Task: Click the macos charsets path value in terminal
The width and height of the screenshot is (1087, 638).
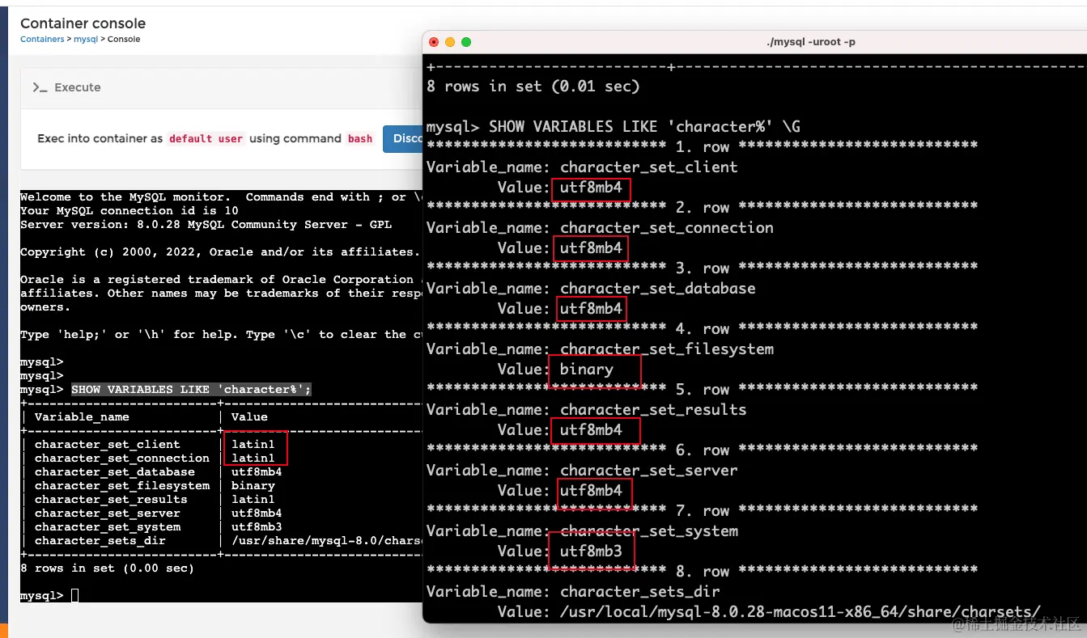Action: [800, 612]
